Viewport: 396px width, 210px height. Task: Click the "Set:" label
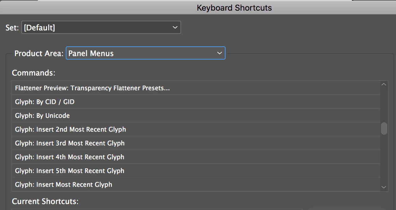[x=12, y=28]
